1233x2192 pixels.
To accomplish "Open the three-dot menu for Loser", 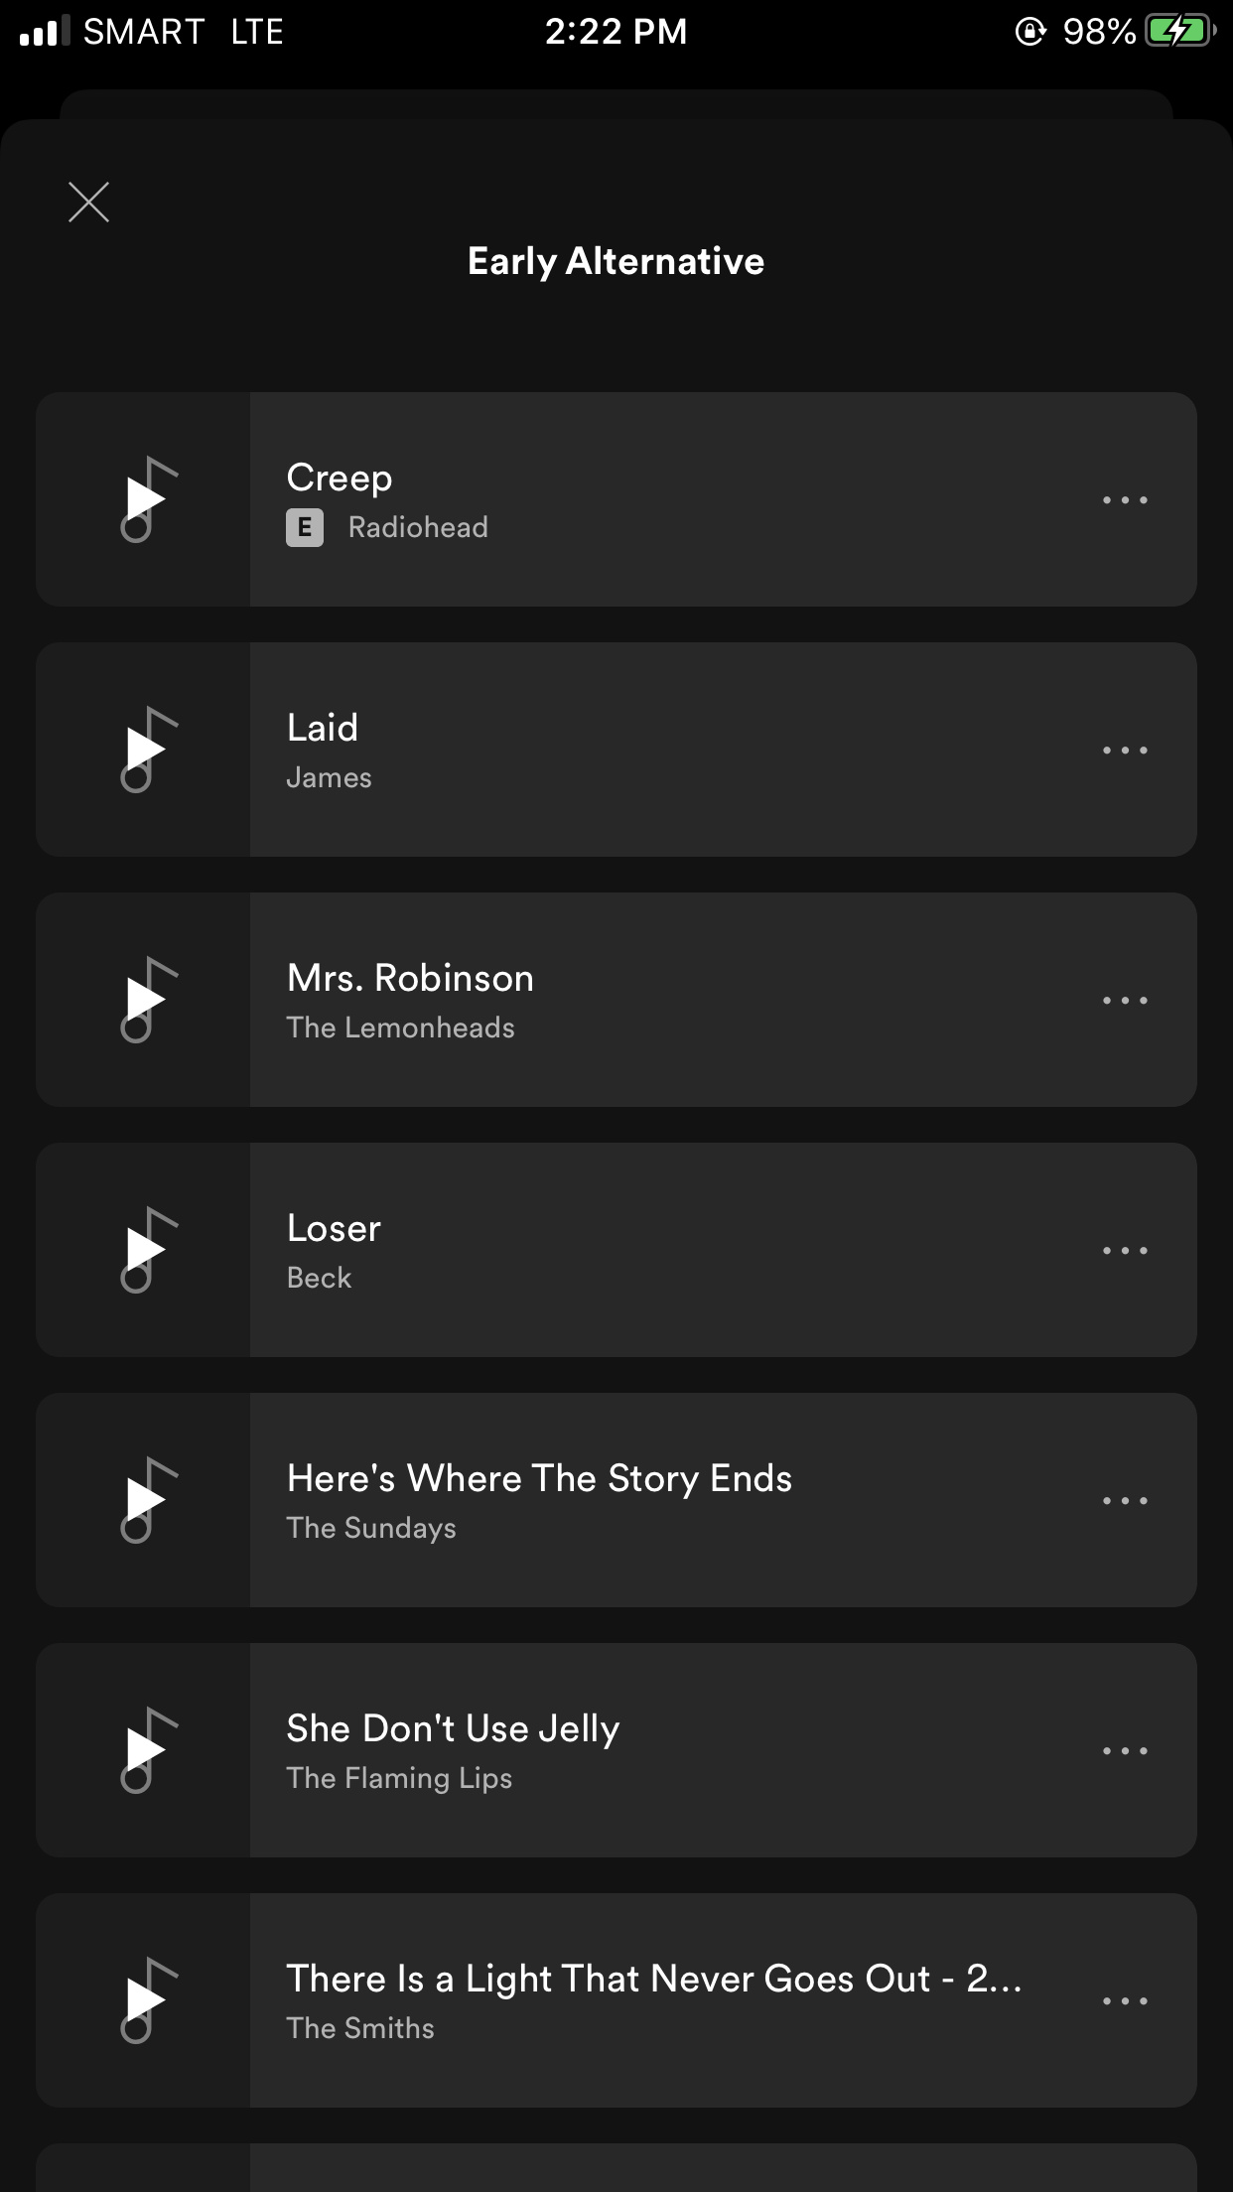I will click(x=1125, y=1251).
